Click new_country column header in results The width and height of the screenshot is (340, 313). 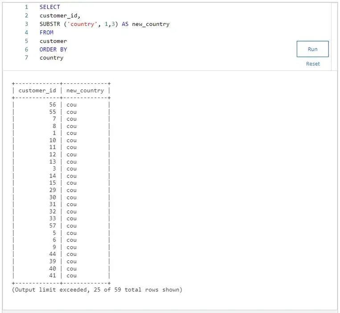click(85, 91)
